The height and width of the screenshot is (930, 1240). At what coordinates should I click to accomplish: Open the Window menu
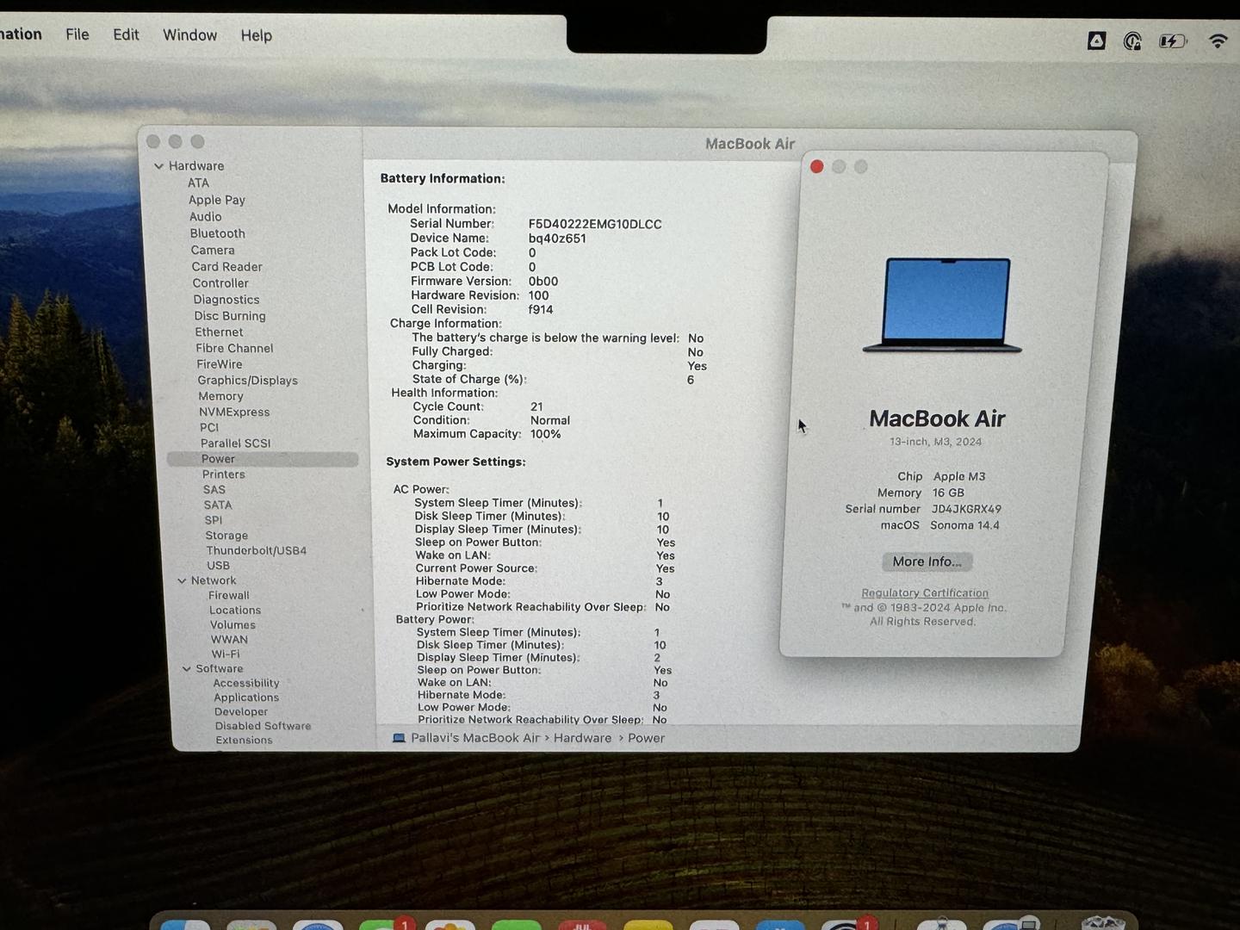[x=189, y=35]
